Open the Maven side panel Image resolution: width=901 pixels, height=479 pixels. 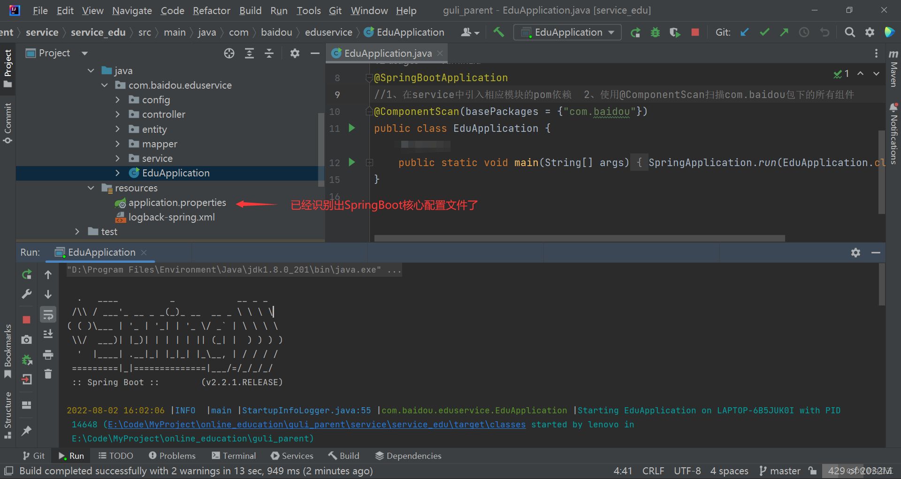click(x=893, y=68)
